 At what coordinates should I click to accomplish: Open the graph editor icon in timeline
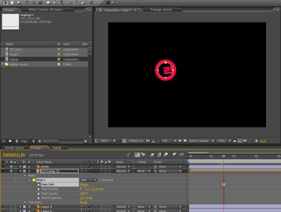click(x=182, y=155)
